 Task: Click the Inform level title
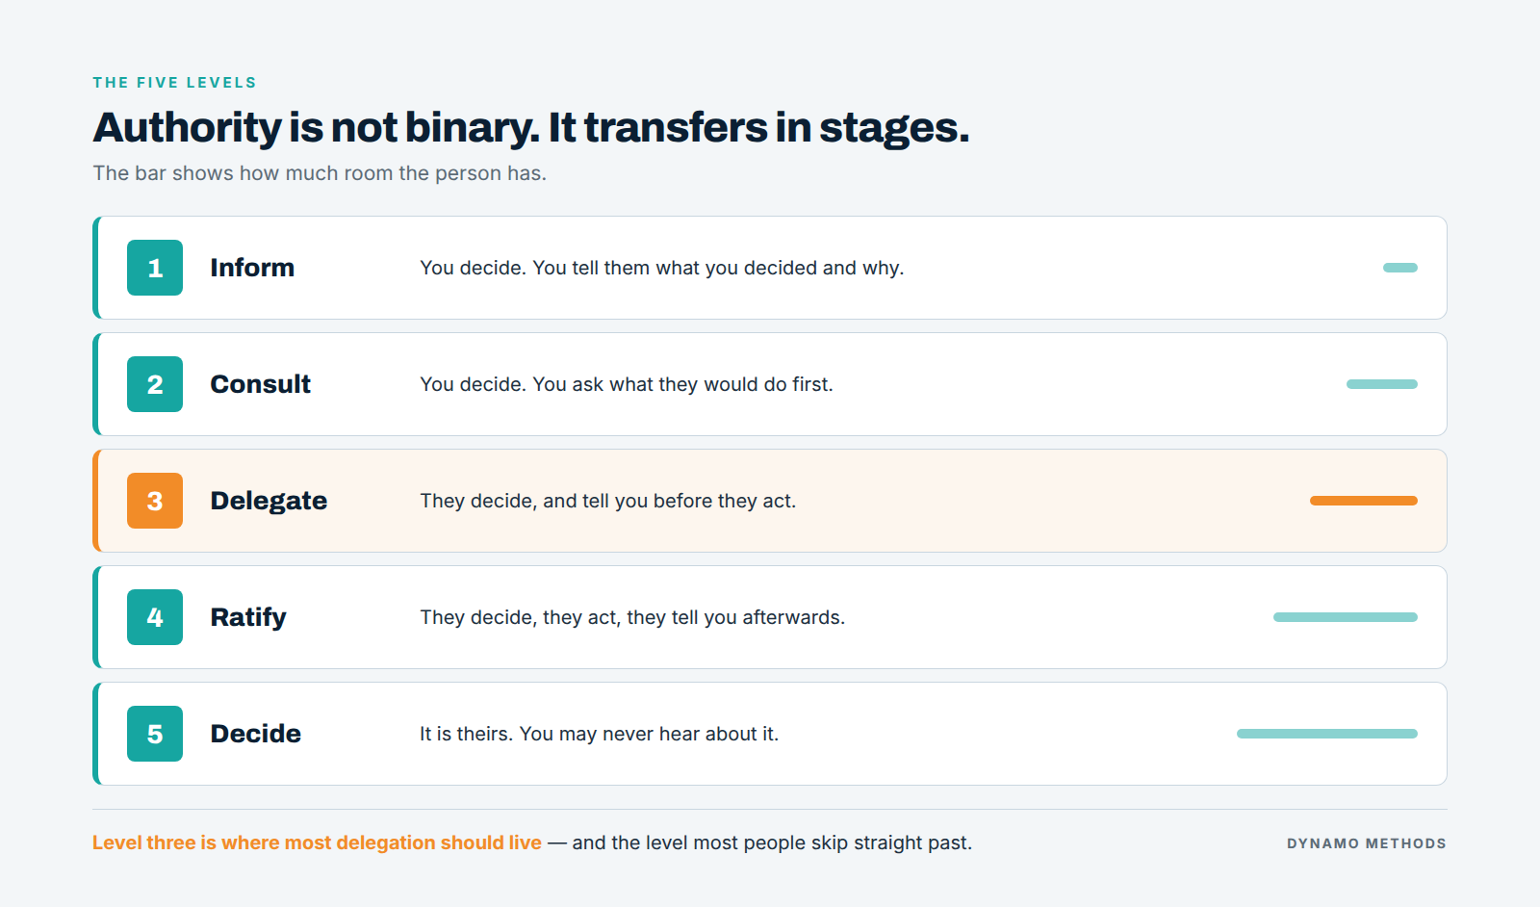pyautogui.click(x=252, y=268)
